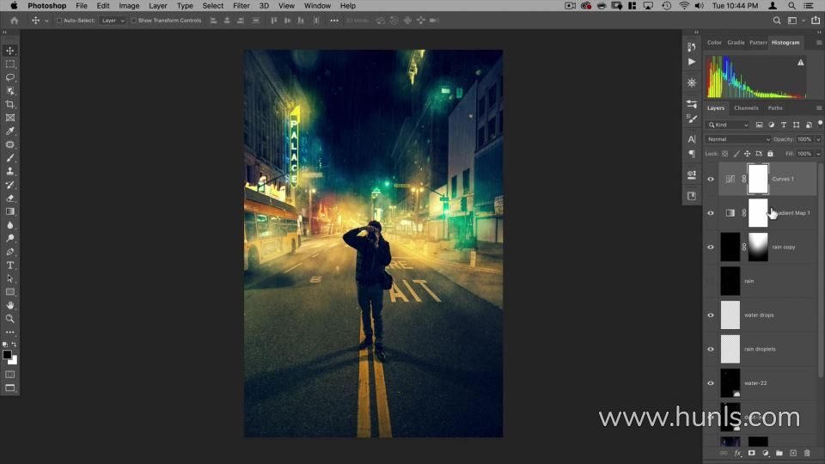Open the Fill slider arrow

pyautogui.click(x=818, y=154)
